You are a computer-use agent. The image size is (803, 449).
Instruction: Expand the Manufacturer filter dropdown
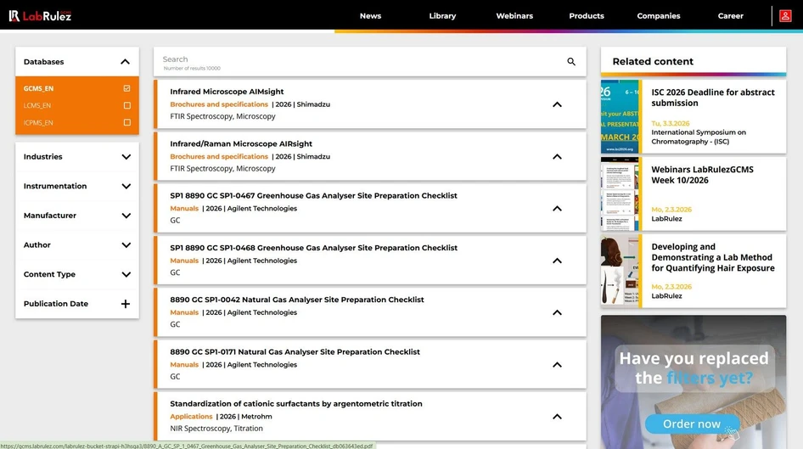[x=126, y=216]
